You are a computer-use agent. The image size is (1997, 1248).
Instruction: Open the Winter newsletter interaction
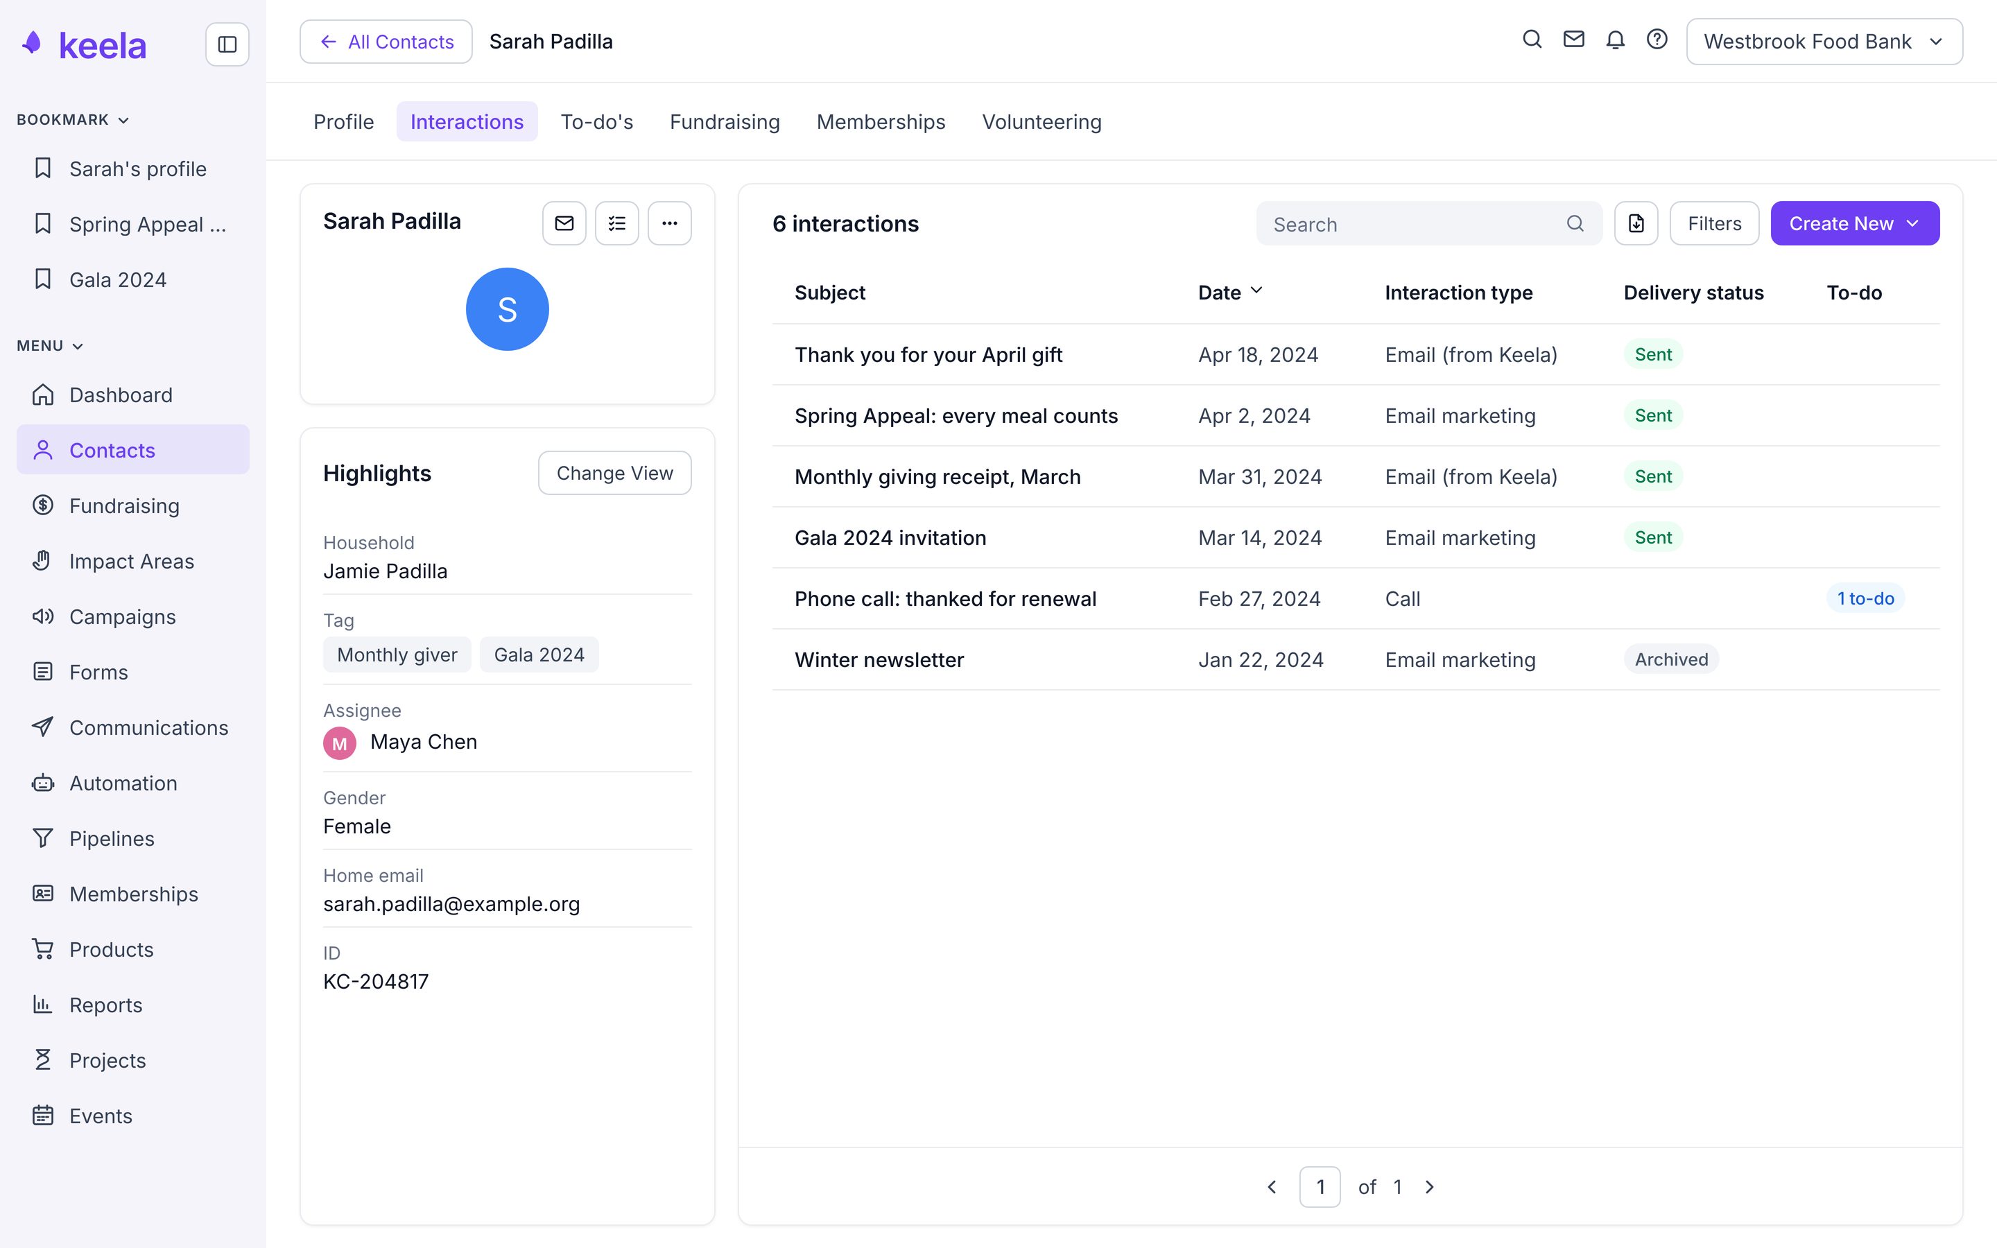[x=1356, y=659]
